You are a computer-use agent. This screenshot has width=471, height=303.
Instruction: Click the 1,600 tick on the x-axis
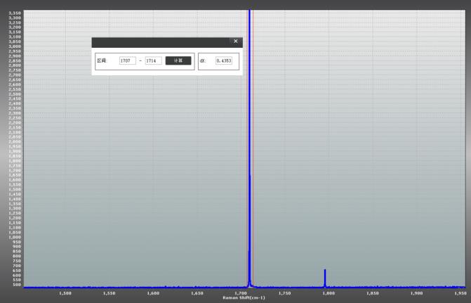tap(153, 293)
